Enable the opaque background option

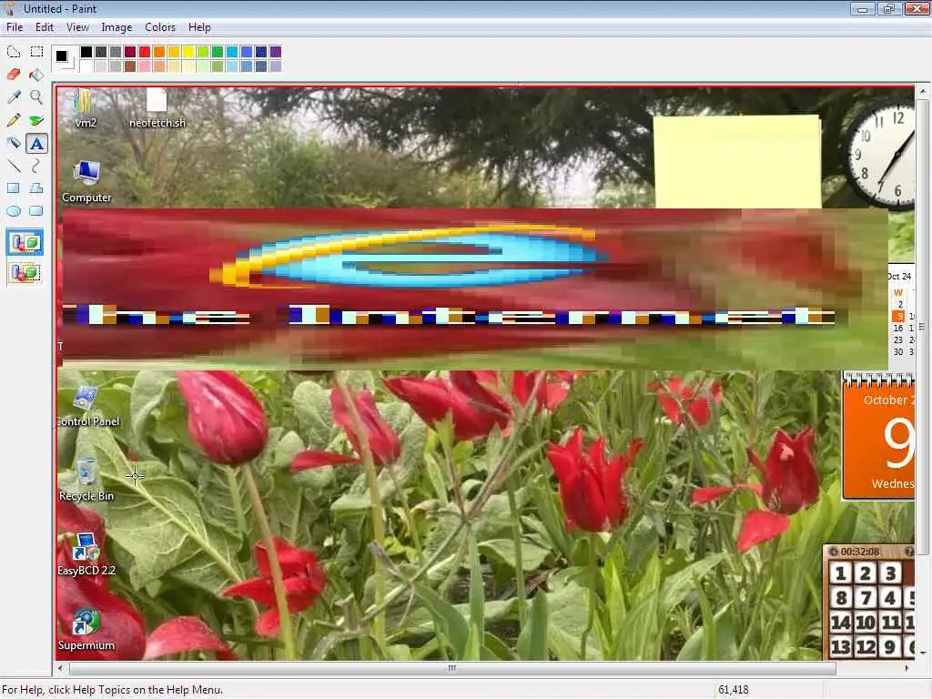(25, 242)
